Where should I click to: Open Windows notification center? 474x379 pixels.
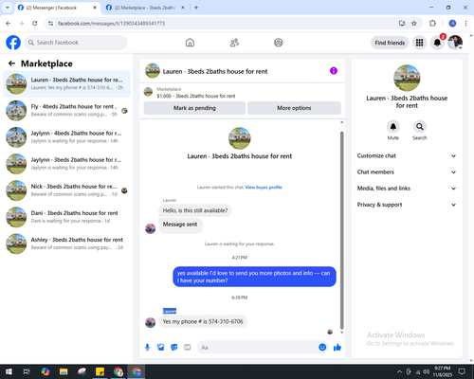(x=462, y=371)
